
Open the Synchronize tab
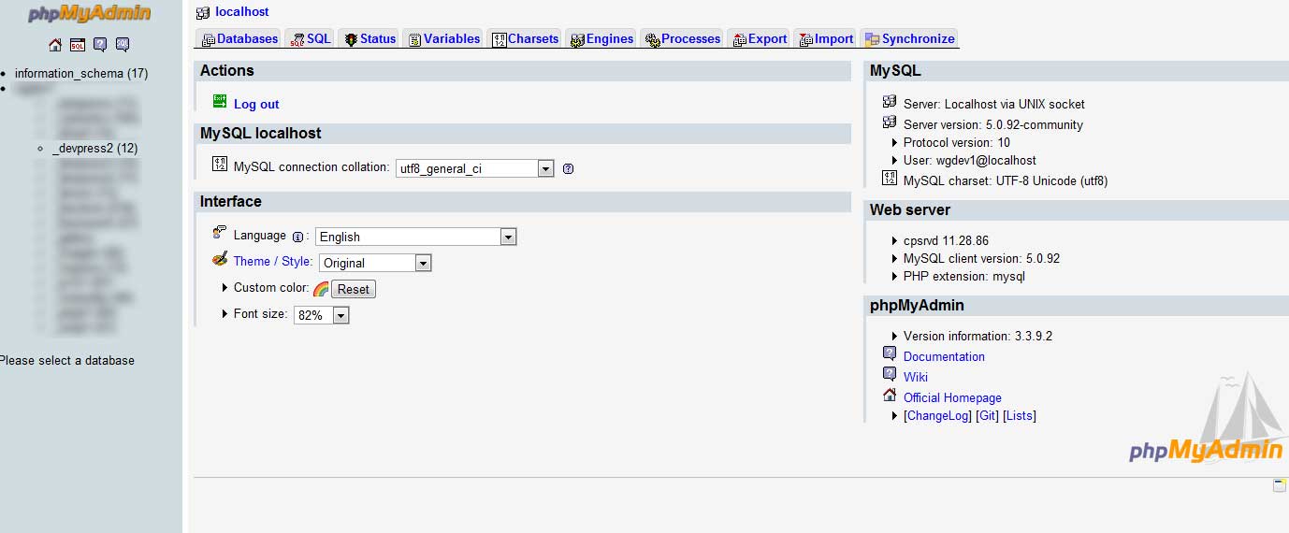coord(909,38)
